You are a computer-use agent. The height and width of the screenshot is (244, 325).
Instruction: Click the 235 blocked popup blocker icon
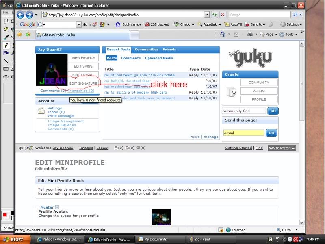coord(147,24)
